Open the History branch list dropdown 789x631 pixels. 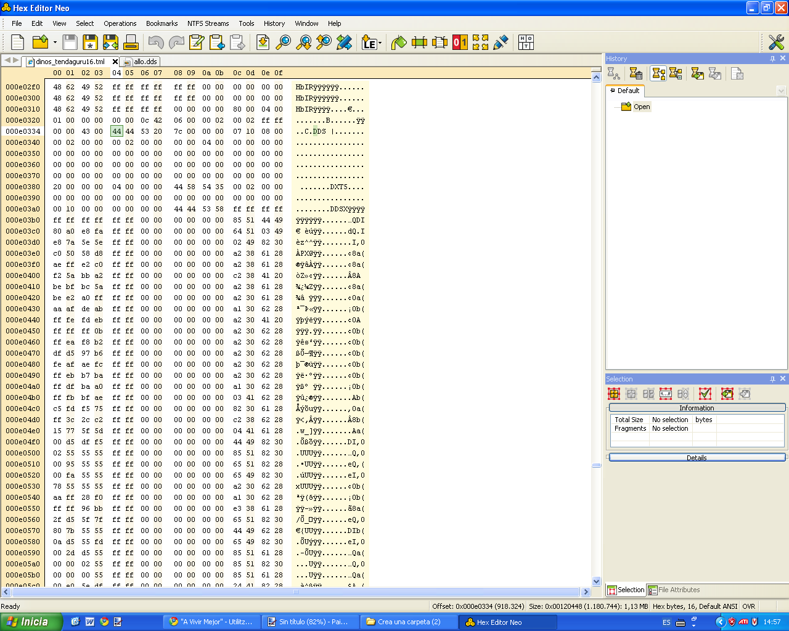click(x=781, y=91)
